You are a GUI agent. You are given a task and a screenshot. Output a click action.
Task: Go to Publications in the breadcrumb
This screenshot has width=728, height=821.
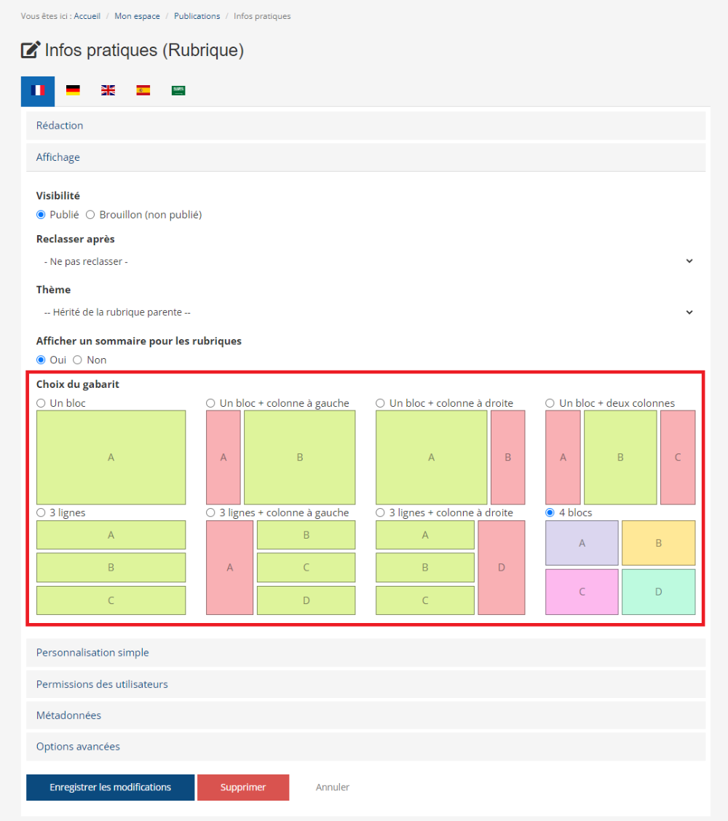pos(197,16)
